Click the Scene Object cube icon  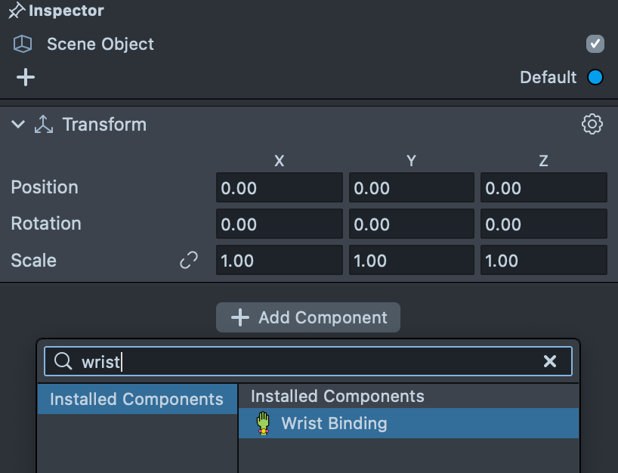click(23, 45)
